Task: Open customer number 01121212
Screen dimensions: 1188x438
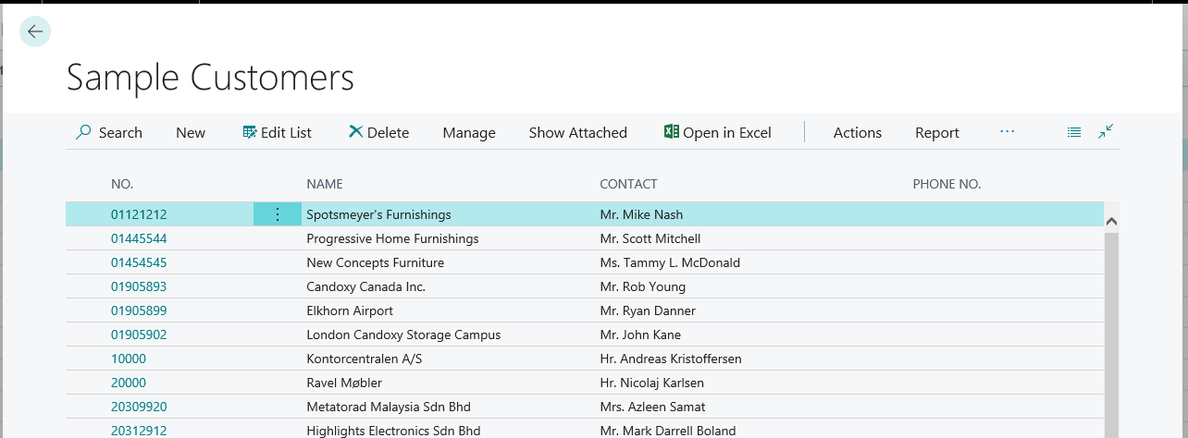Action: (139, 214)
